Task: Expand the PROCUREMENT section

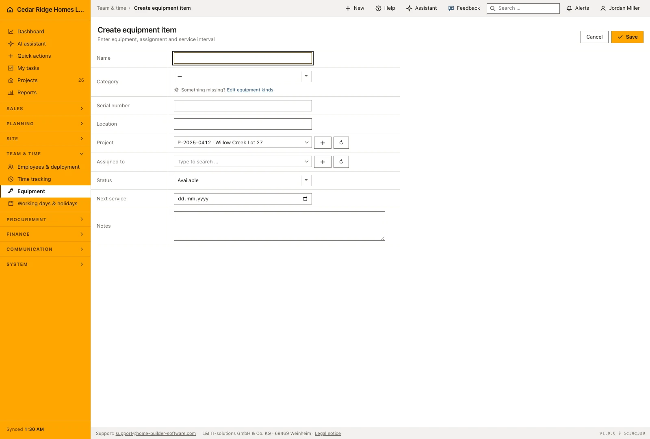Action: coord(45,219)
